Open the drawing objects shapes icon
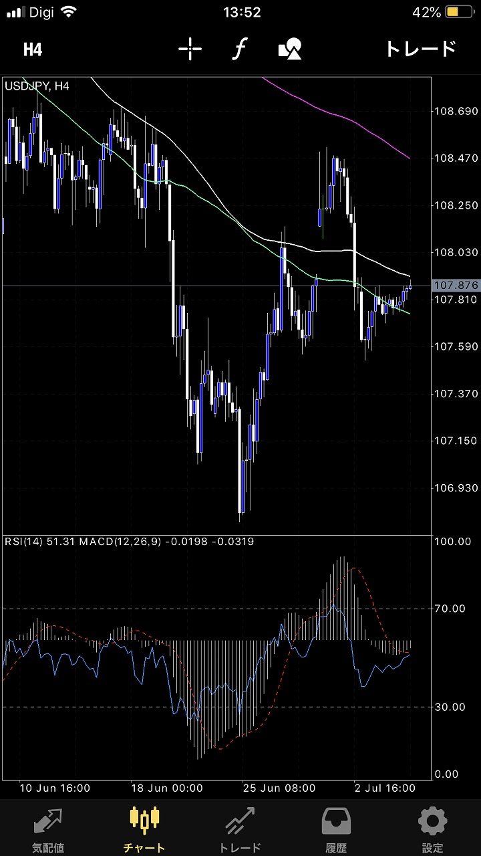Image resolution: width=481 pixels, height=856 pixels. (290, 49)
